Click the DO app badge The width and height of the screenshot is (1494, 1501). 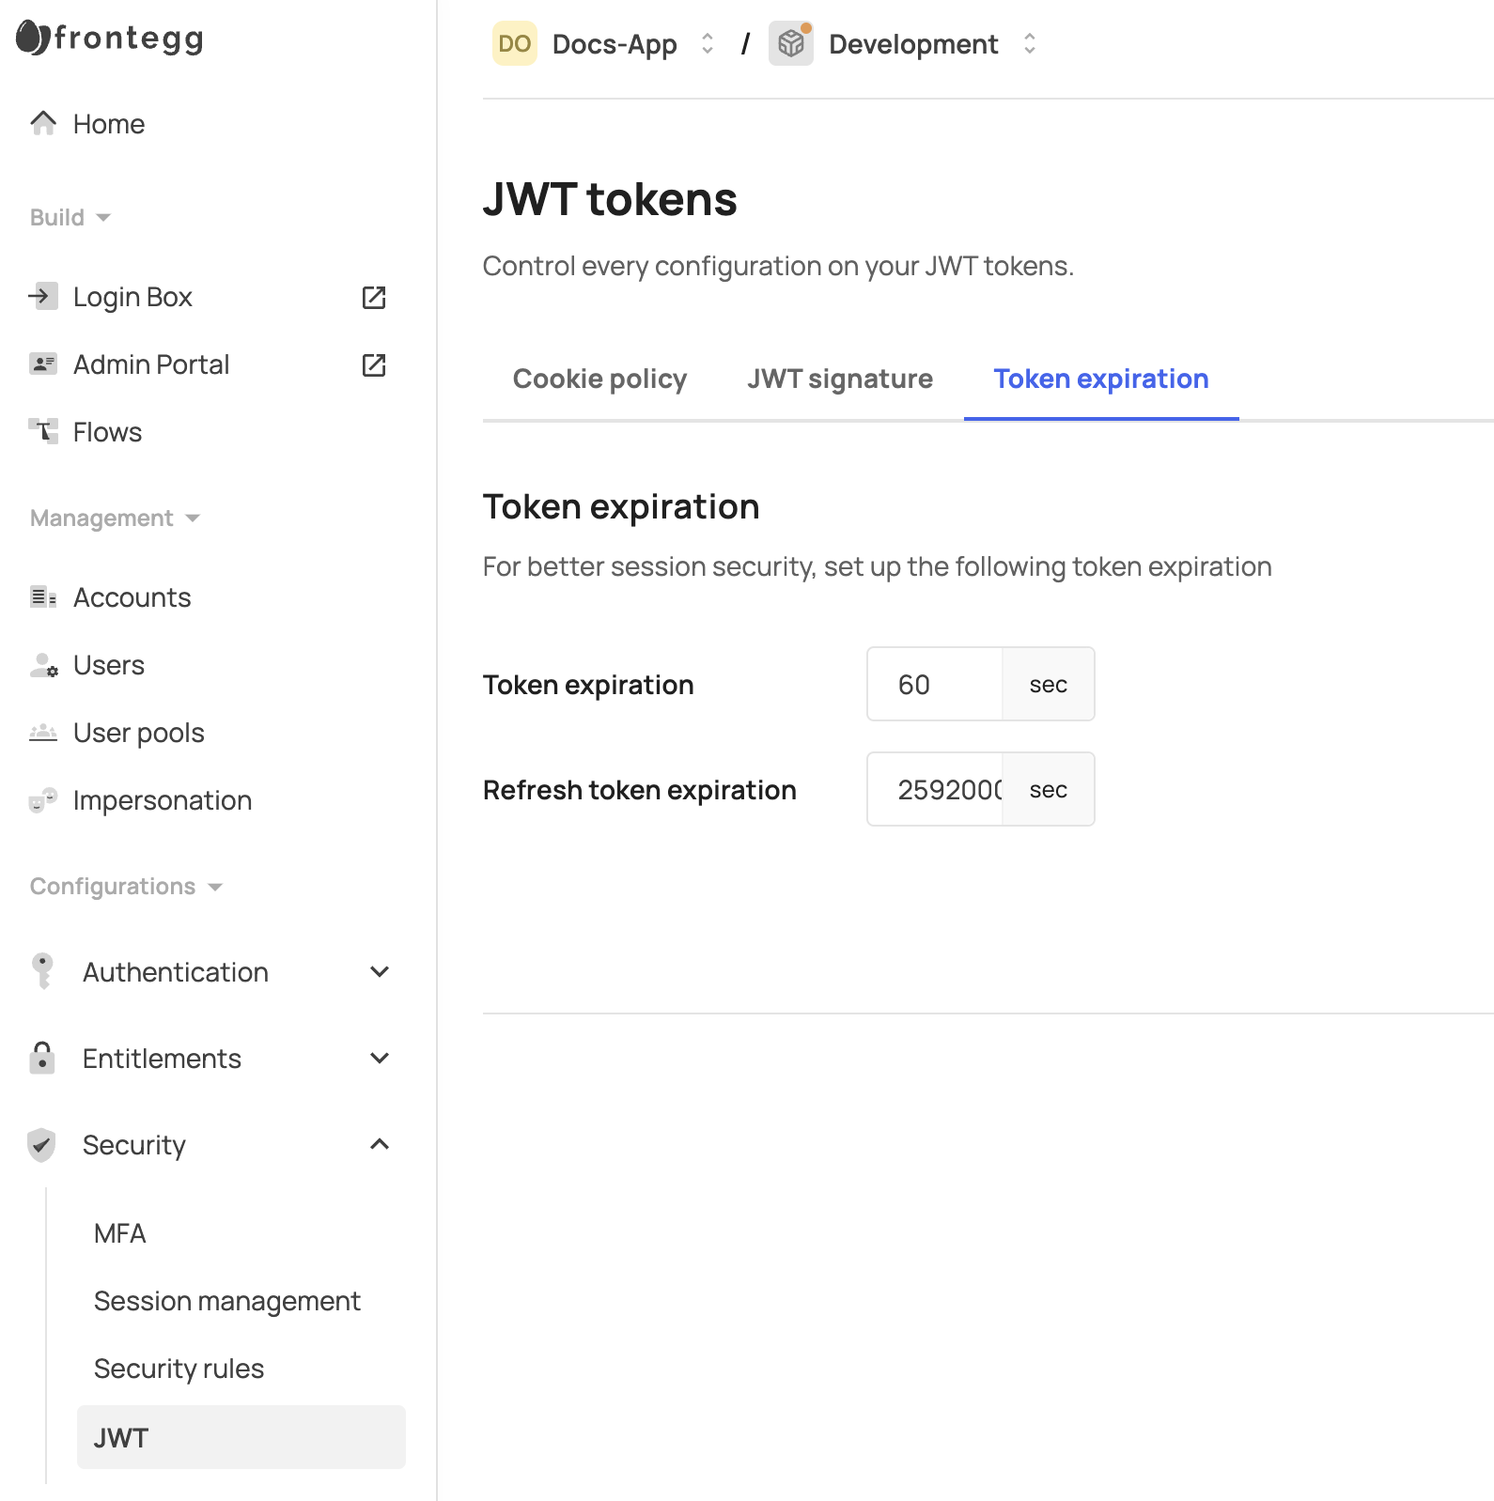(x=515, y=43)
